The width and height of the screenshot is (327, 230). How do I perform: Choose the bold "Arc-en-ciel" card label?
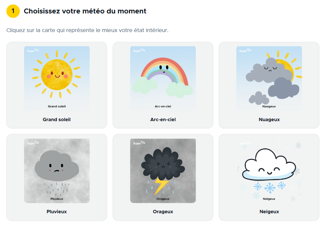point(163,120)
